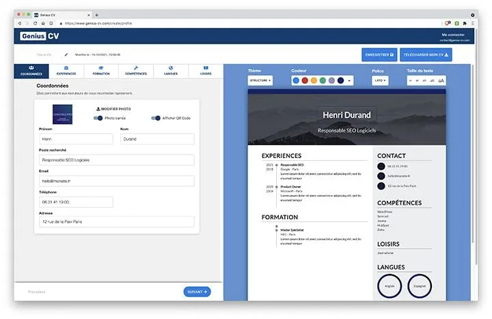The height and width of the screenshot is (319, 492).
Task: Pick the blue color swatch
Action: (296, 80)
